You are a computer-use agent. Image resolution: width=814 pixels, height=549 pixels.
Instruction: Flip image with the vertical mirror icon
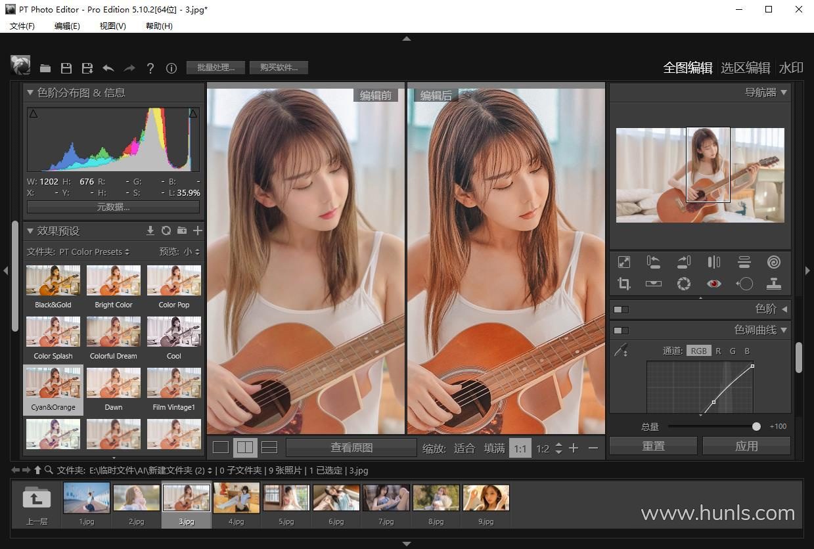713,262
